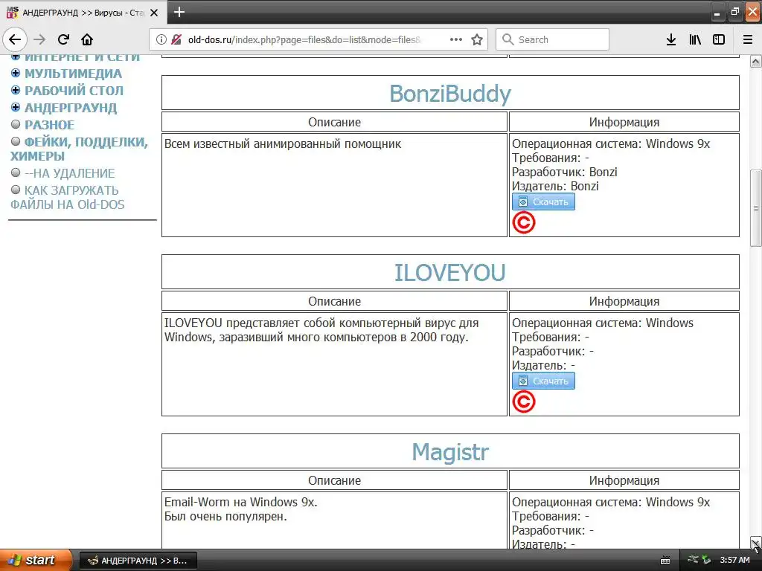Click 'Email-Worm на Windows 9x.' description
Image resolution: width=762 pixels, height=571 pixels.
click(240, 502)
